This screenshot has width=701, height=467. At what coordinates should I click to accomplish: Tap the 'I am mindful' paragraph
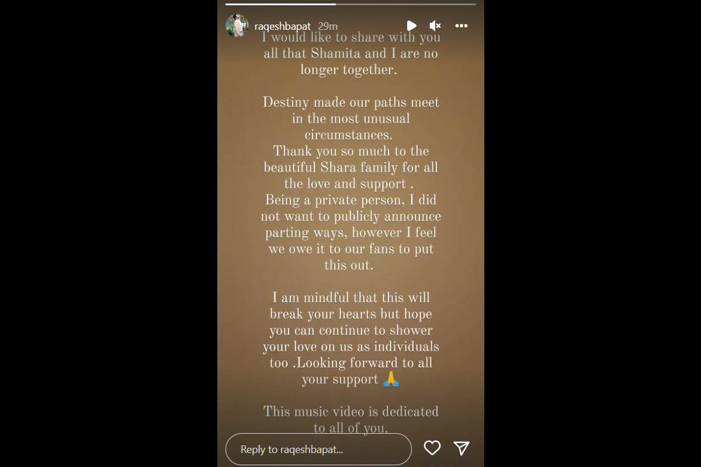(x=350, y=339)
